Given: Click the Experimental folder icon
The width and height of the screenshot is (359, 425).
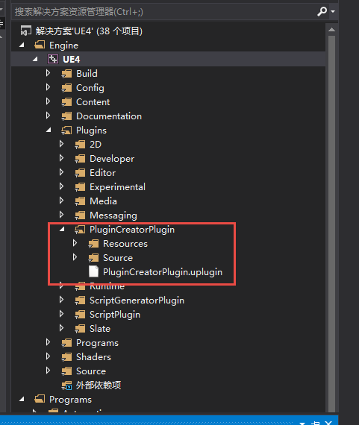Looking at the screenshot, I should pos(80,186).
